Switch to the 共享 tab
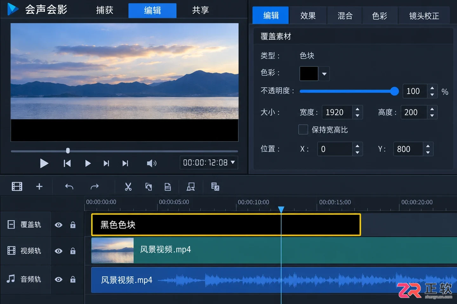The image size is (457, 304). pos(201,10)
